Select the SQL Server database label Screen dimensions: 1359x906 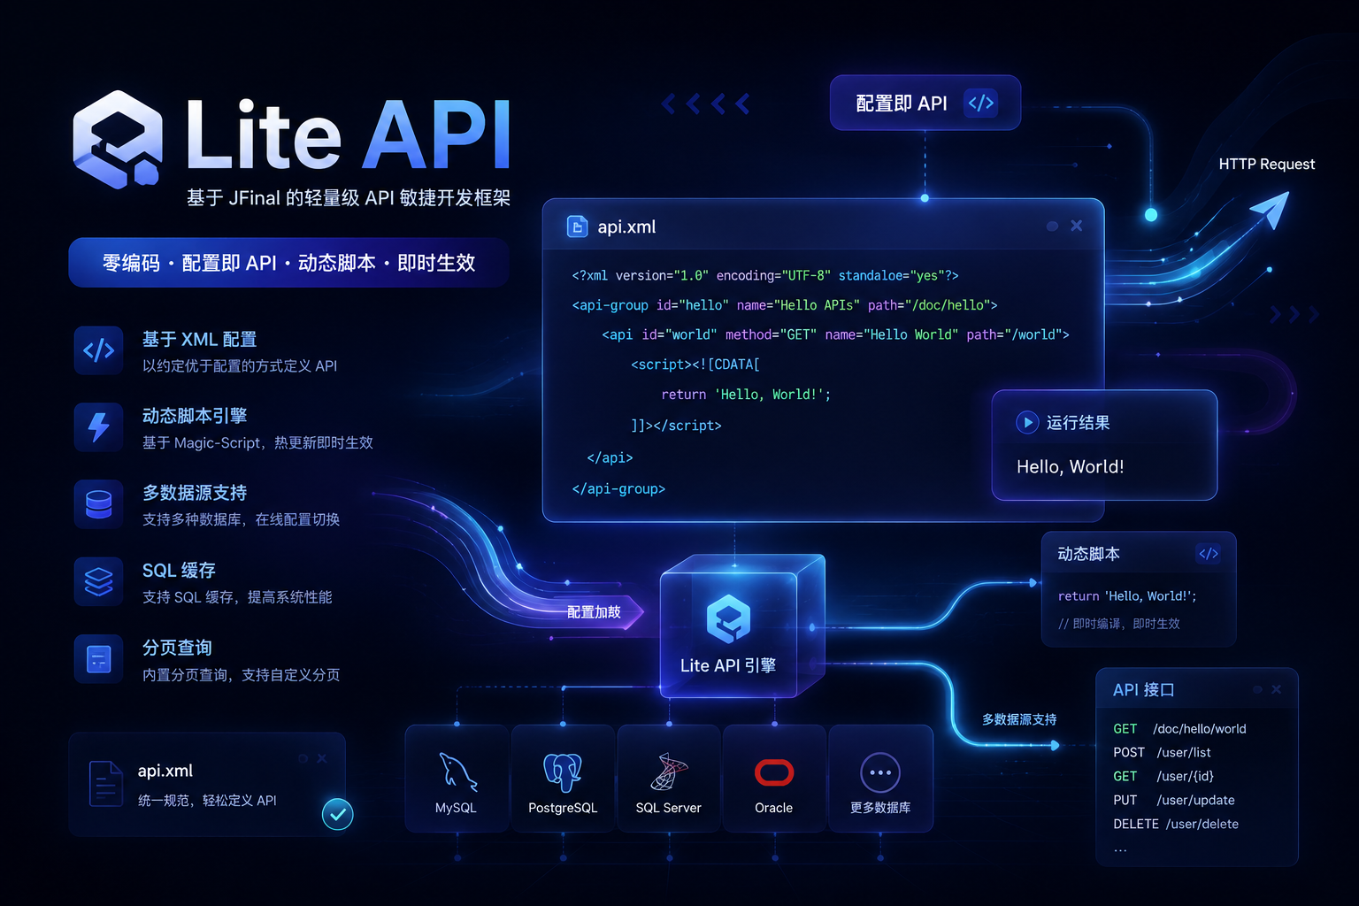[668, 808]
